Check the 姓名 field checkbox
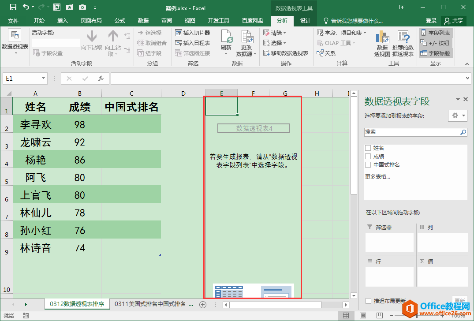This screenshot has height=321, width=474. tap(368, 148)
